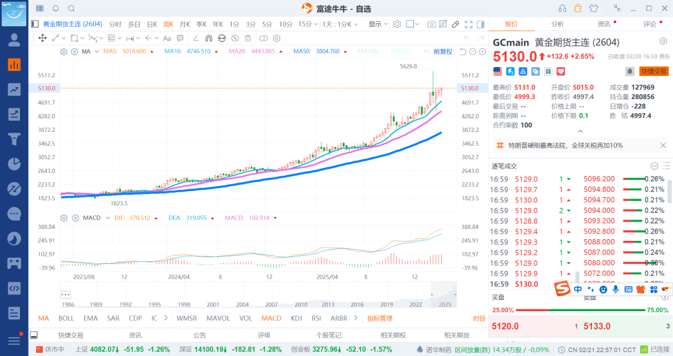Open the 15分 timeframe dropdown
This screenshot has width=673, height=356.
pos(305,24)
